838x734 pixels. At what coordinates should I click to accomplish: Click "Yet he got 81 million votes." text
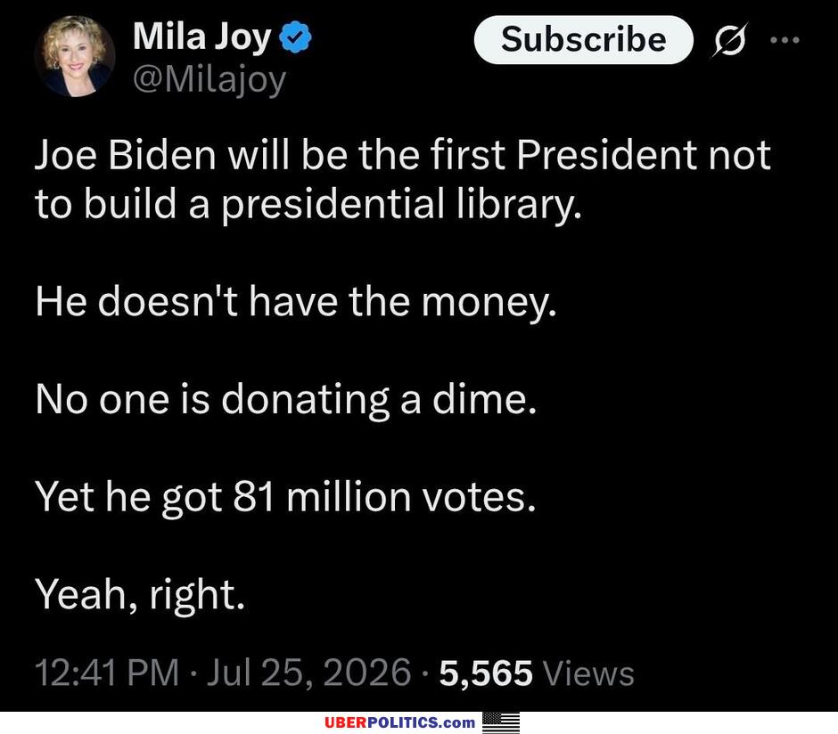tap(285, 497)
